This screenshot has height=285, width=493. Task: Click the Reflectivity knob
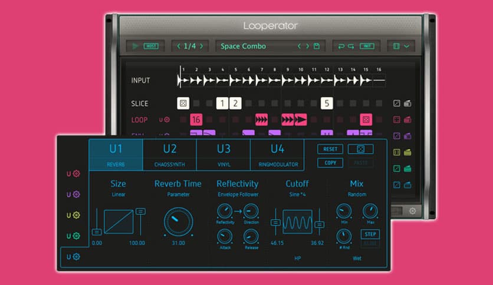click(225, 211)
